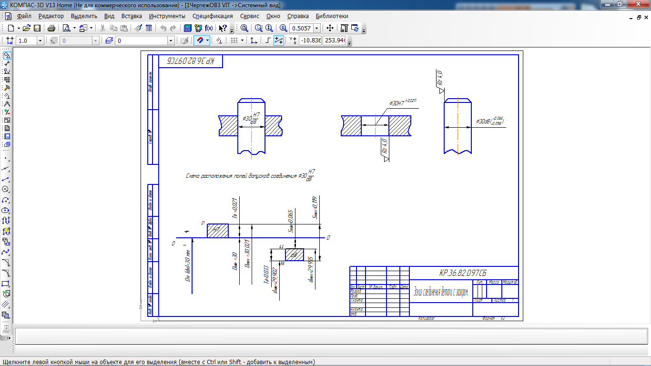
Task: Open the Редактор menu
Action: coord(51,16)
